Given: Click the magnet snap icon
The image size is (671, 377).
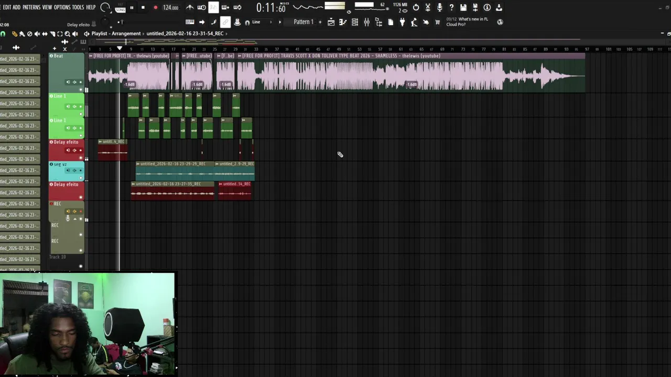Looking at the screenshot, I should pos(247,23).
